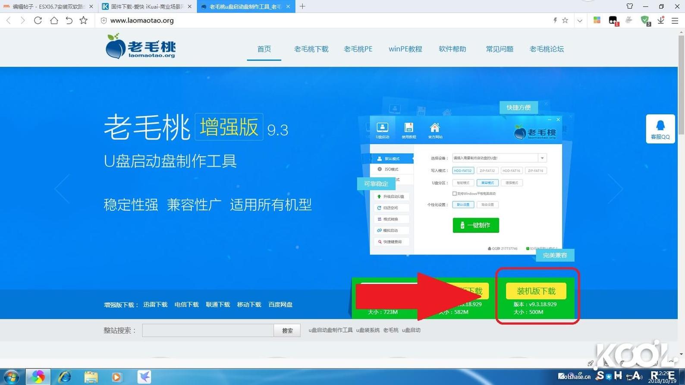This screenshot has width=685, height=385.
Task: Open the 老毛桃下载 menu item
Action: [x=311, y=49]
